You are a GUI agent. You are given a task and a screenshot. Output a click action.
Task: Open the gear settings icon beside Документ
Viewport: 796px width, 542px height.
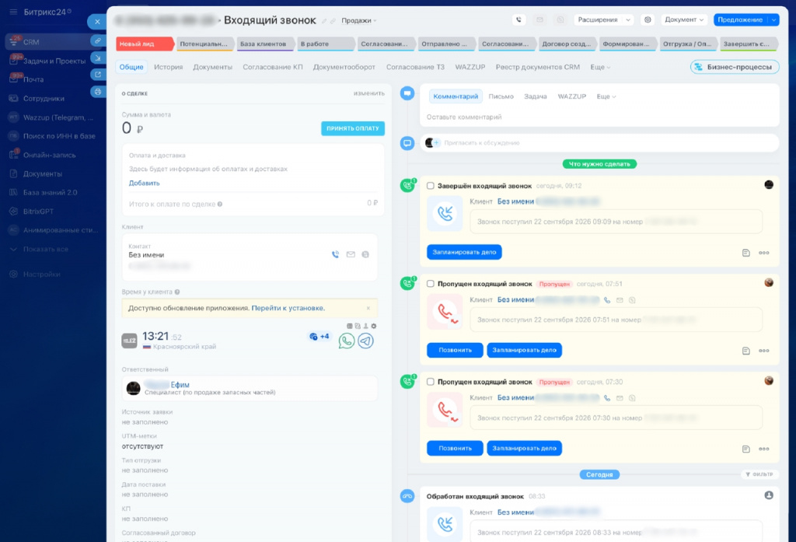[x=648, y=19]
